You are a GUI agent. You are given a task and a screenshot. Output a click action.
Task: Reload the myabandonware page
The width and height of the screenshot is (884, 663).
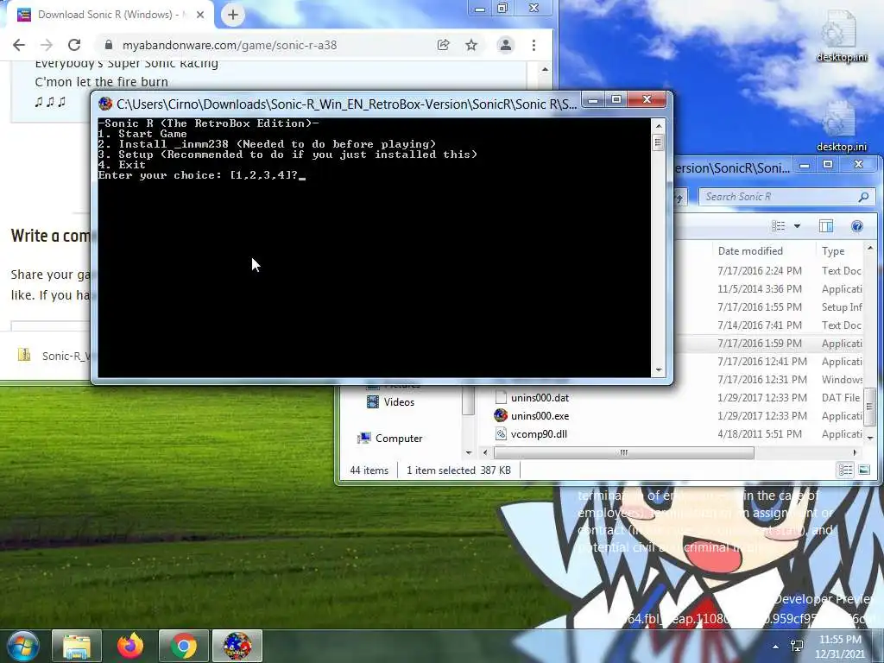(x=74, y=45)
